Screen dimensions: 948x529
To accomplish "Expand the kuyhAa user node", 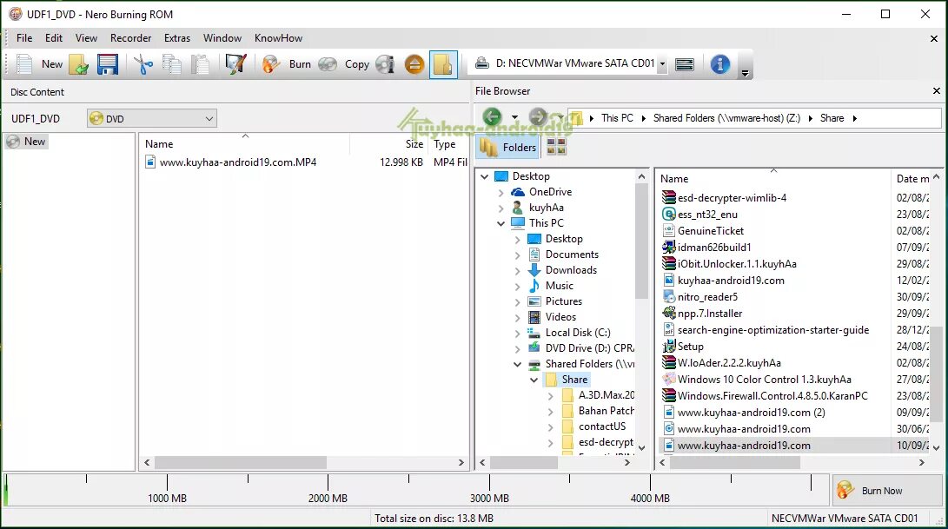I will click(501, 208).
